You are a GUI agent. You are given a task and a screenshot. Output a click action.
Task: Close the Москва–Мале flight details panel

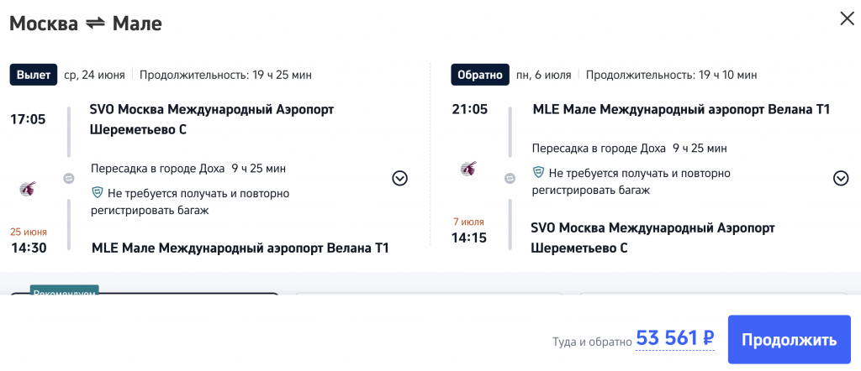pyautogui.click(x=846, y=18)
